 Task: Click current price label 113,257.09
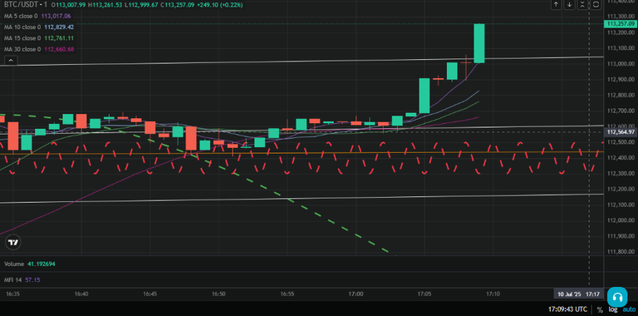click(621, 24)
